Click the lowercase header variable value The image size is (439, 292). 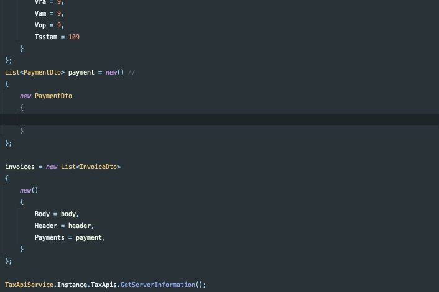pos(80,226)
